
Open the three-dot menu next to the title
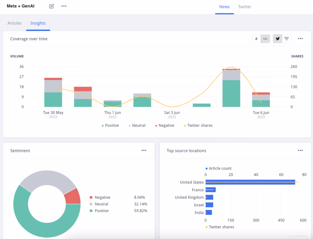click(x=64, y=6)
